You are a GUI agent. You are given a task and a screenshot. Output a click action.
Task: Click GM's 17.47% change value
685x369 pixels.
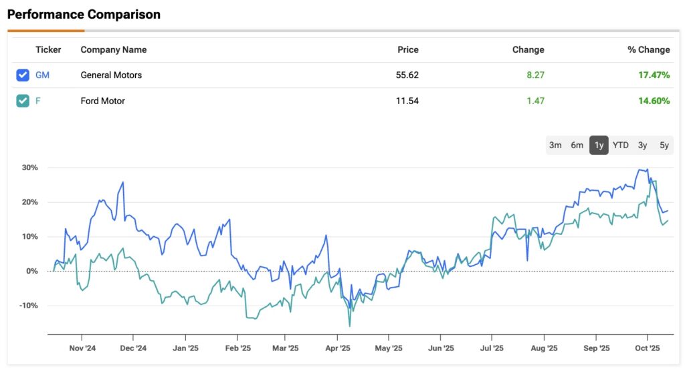(x=654, y=75)
